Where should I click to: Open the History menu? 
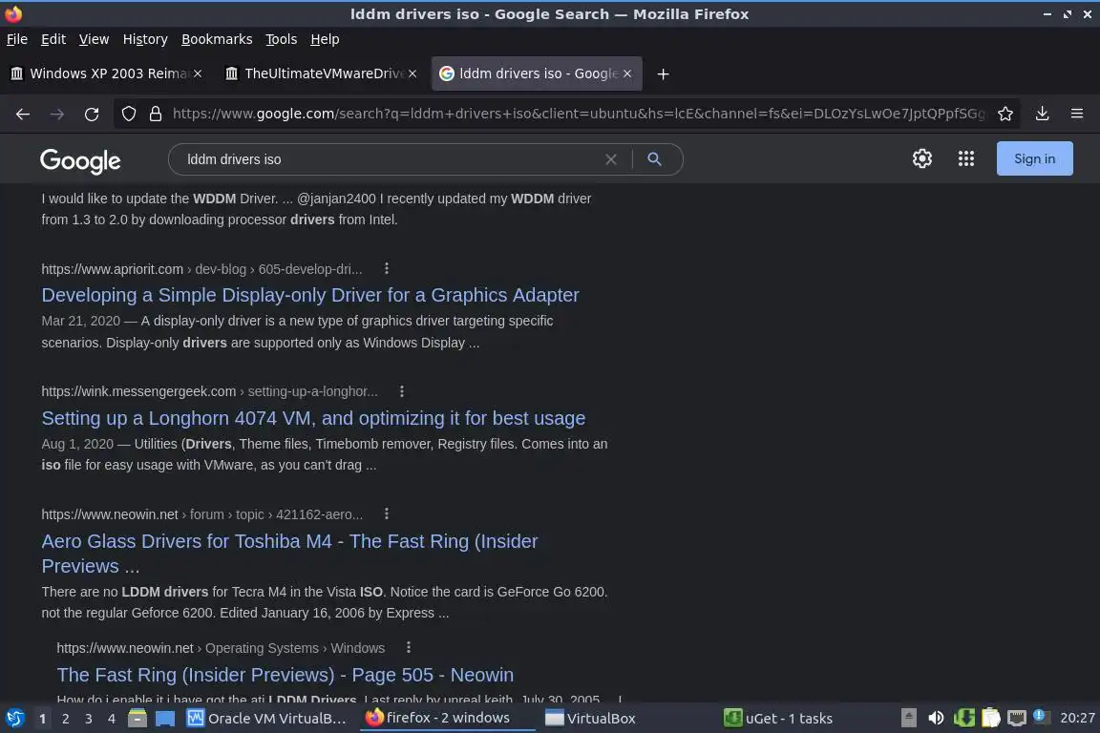[x=145, y=39]
